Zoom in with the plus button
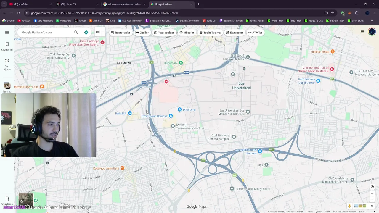The image size is (379, 213). click(372, 193)
